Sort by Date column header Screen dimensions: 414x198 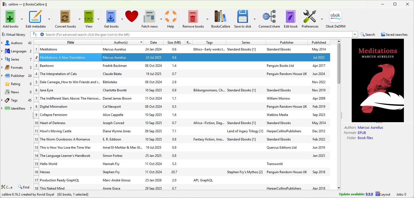click(154, 42)
